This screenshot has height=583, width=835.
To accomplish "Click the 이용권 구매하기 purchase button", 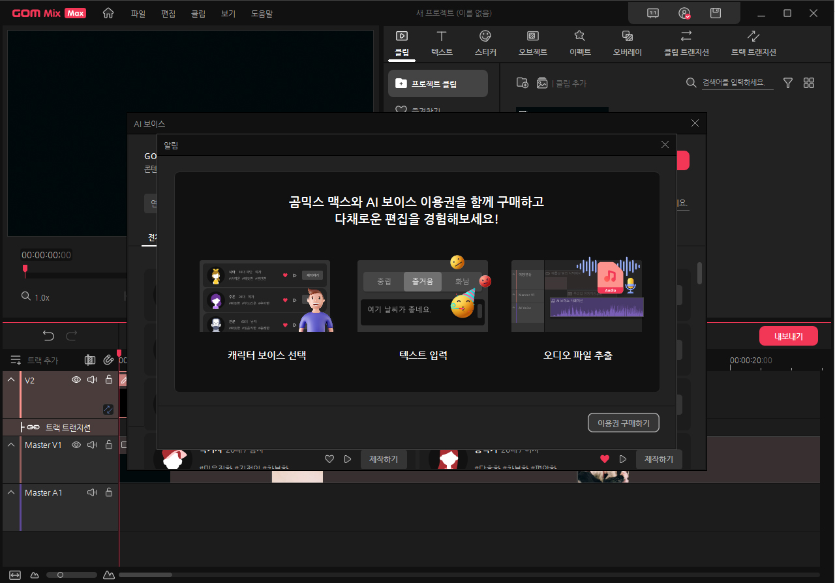I will [x=623, y=423].
